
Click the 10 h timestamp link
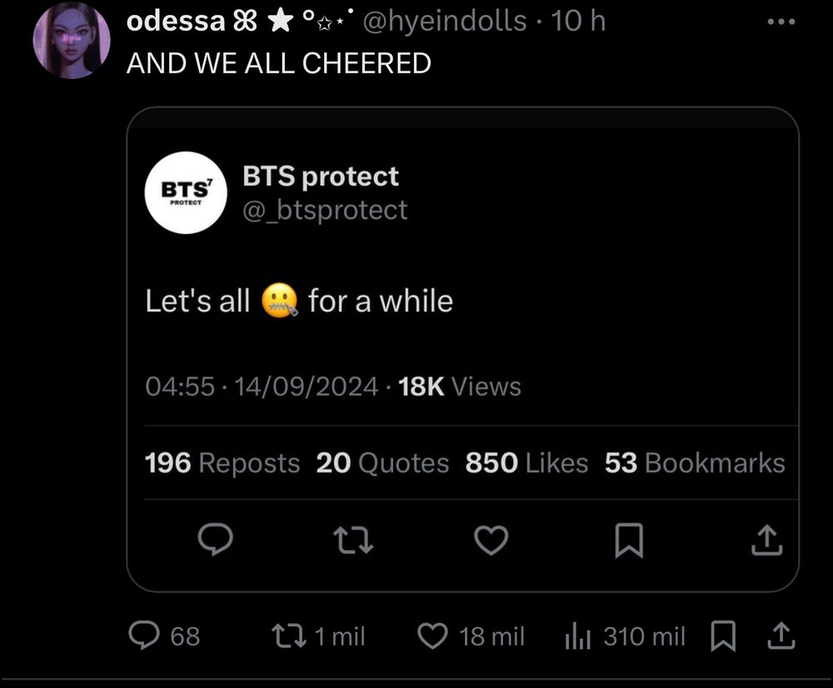578,22
